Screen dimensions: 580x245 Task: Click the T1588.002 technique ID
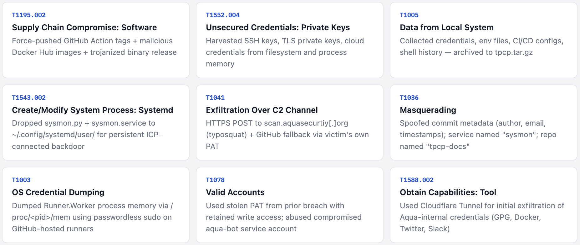[417, 180]
